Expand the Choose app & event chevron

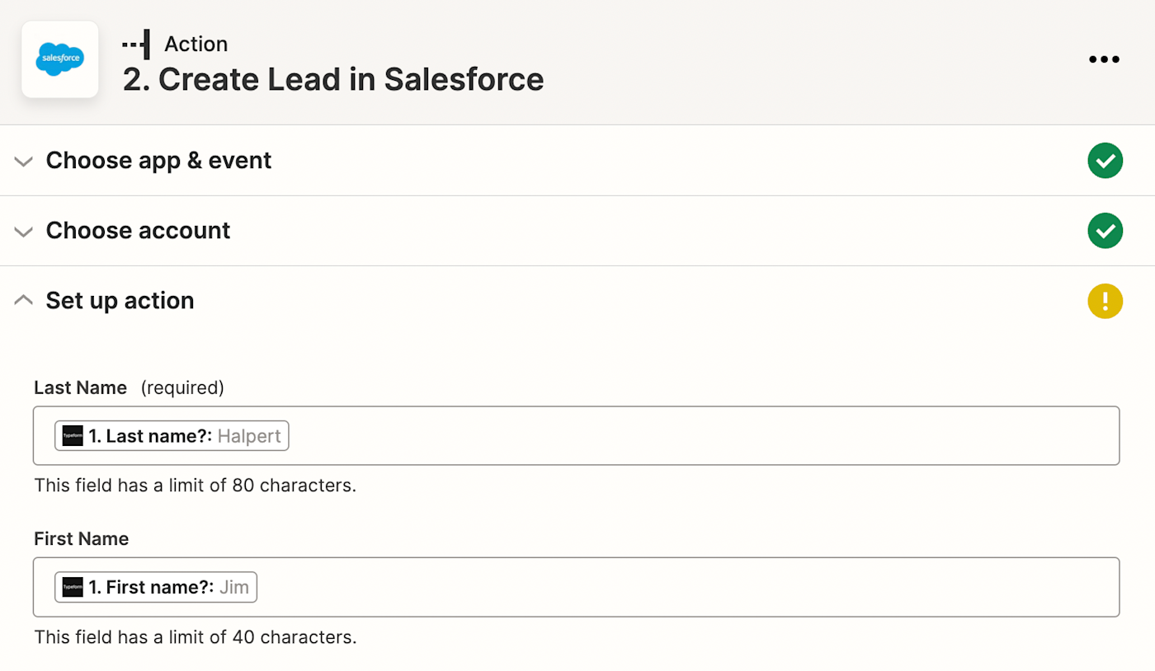coord(24,161)
